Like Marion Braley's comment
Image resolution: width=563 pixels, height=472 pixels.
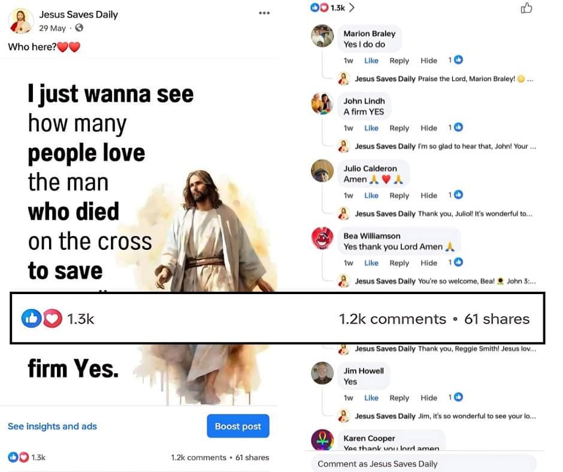(371, 60)
